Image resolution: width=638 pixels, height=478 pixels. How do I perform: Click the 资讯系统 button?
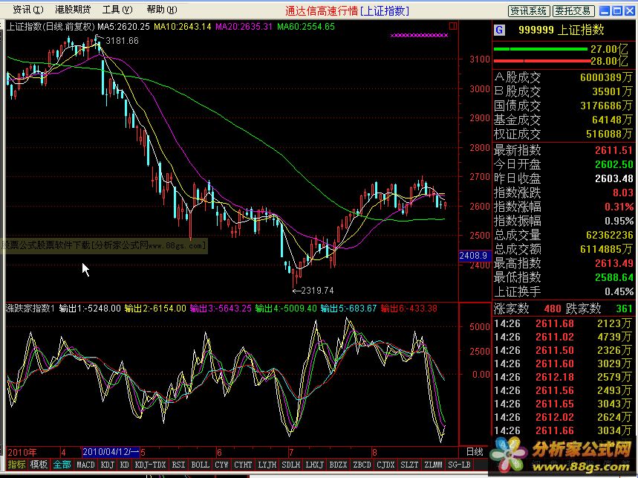coord(529,11)
